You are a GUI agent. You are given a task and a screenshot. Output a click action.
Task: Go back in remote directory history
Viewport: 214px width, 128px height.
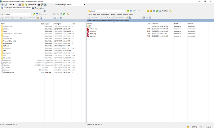(135, 11)
